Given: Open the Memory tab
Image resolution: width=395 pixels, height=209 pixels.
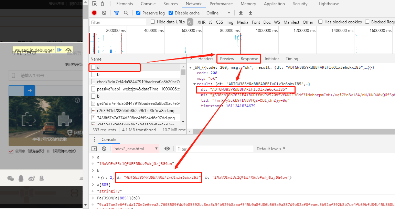Looking at the screenshot, I should (248, 4).
